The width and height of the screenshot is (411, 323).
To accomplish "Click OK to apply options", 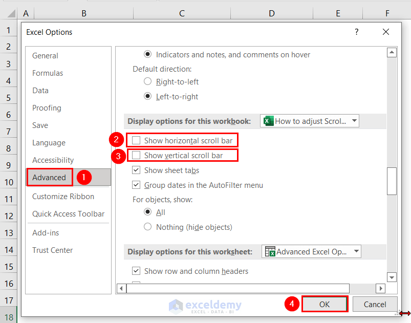I will pyautogui.click(x=325, y=304).
